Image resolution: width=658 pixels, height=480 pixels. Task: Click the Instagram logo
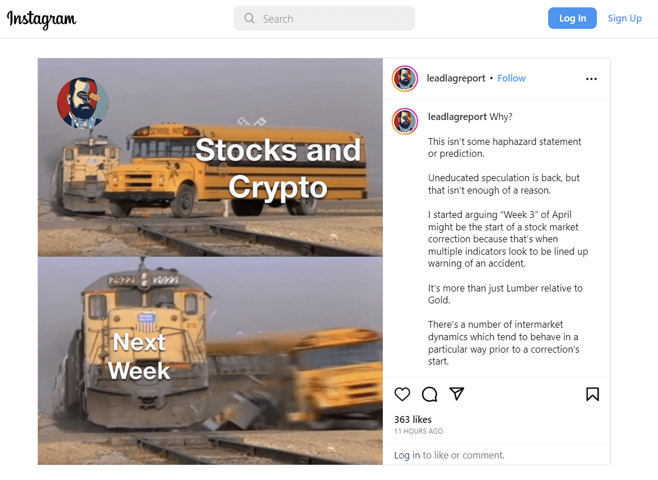click(41, 19)
